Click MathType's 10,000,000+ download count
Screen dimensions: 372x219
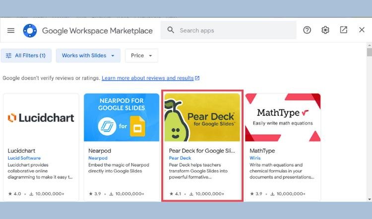[x=288, y=194]
